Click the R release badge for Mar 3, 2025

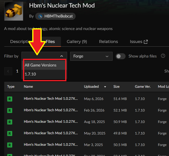pos(10,145)
